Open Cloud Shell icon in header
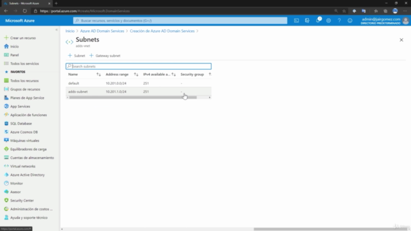This screenshot has width=411, height=231. 296,21
